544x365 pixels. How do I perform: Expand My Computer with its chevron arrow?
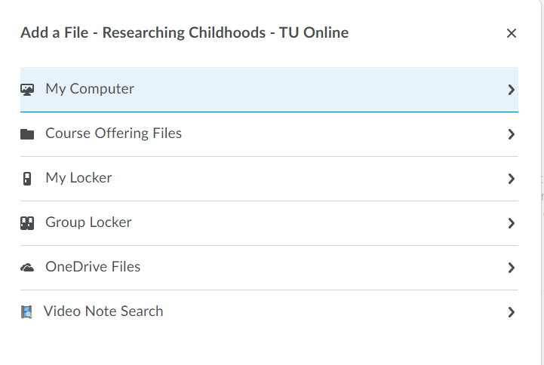pyautogui.click(x=511, y=90)
